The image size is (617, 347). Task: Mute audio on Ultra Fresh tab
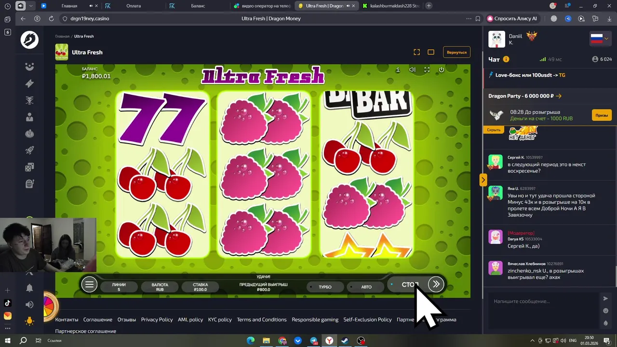[x=348, y=6]
